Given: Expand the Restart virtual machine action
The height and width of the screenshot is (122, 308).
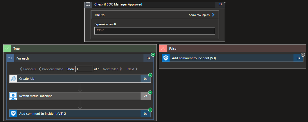Looking at the screenshot, I should tap(80, 96).
